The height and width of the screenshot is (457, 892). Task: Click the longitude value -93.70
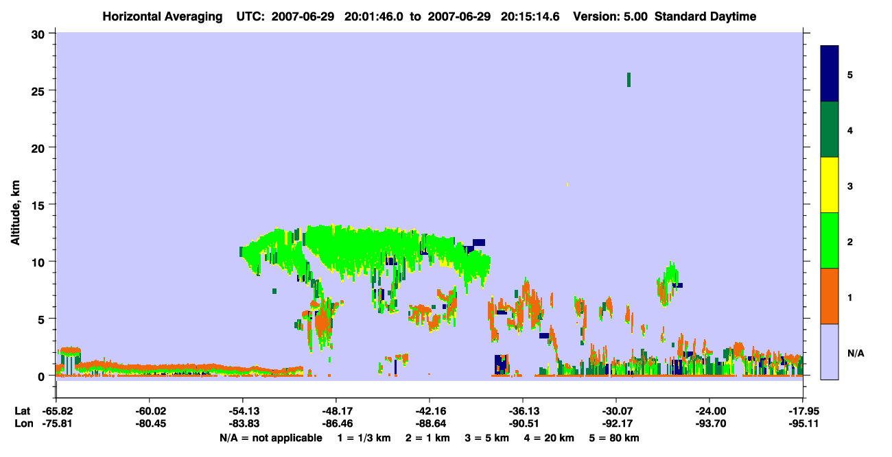coord(709,423)
